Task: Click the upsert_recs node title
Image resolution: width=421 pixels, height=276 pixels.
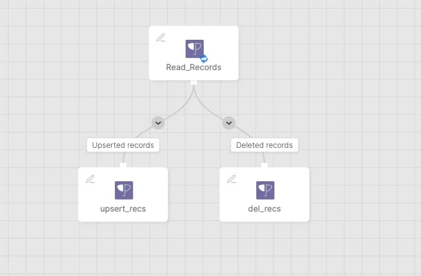Action: point(123,209)
